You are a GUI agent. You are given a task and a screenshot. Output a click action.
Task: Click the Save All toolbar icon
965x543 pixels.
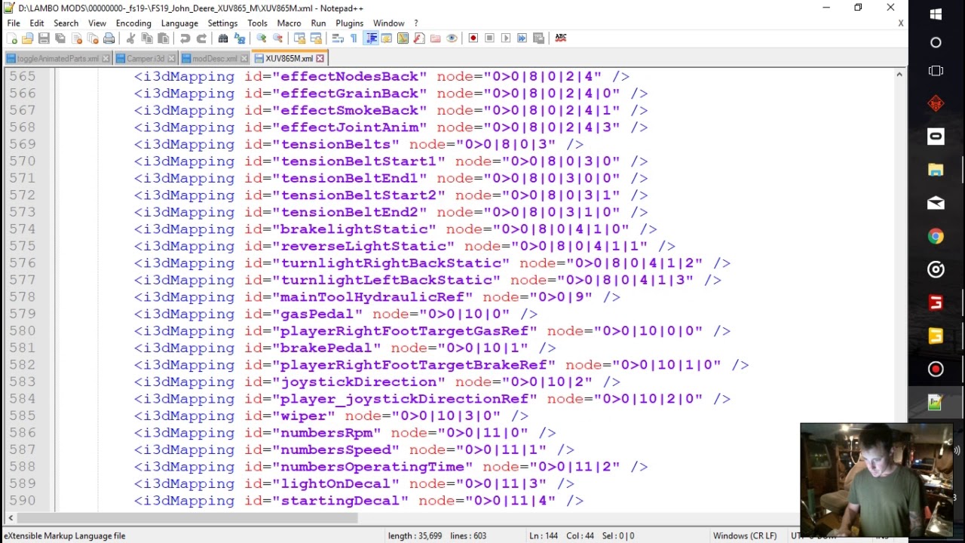pyautogui.click(x=60, y=38)
